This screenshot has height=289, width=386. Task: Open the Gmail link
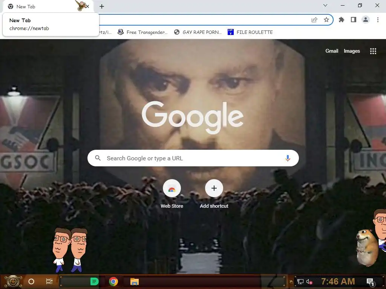pyautogui.click(x=332, y=51)
